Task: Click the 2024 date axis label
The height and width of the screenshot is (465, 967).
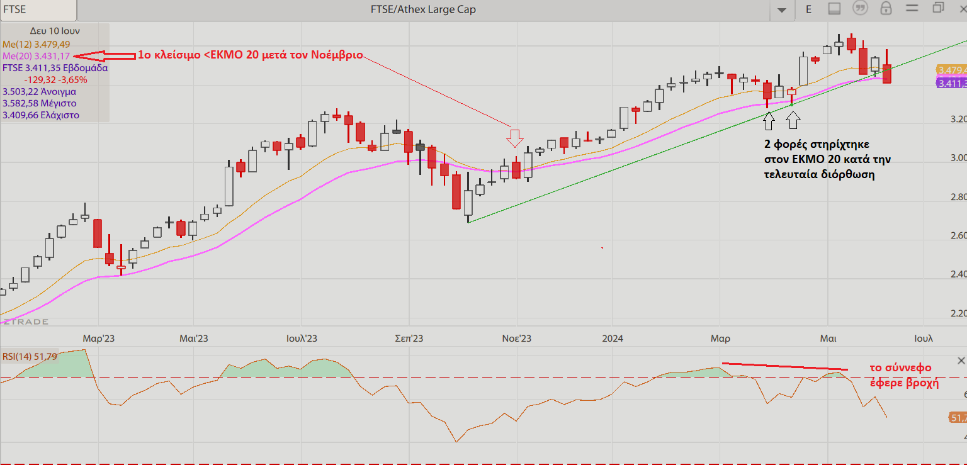Action: point(612,339)
